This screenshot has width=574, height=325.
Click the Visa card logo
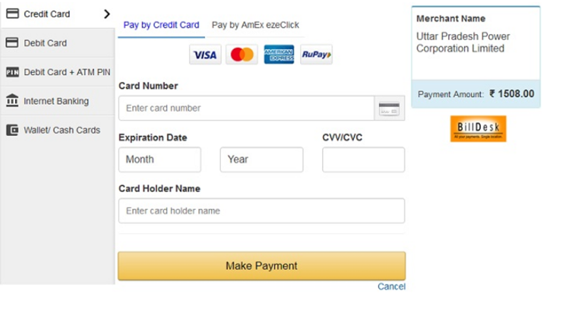point(205,55)
